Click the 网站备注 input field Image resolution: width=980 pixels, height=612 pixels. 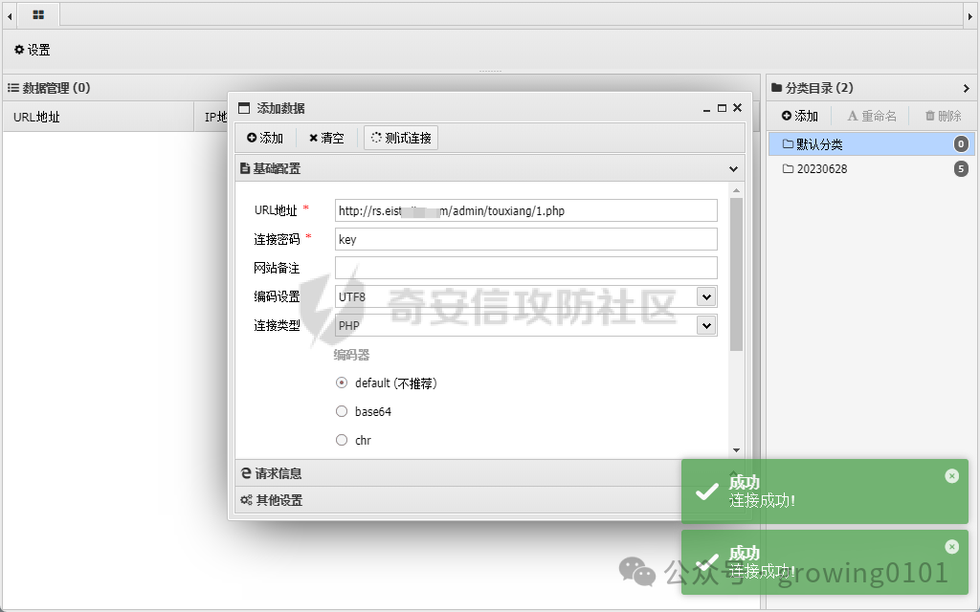(x=525, y=268)
